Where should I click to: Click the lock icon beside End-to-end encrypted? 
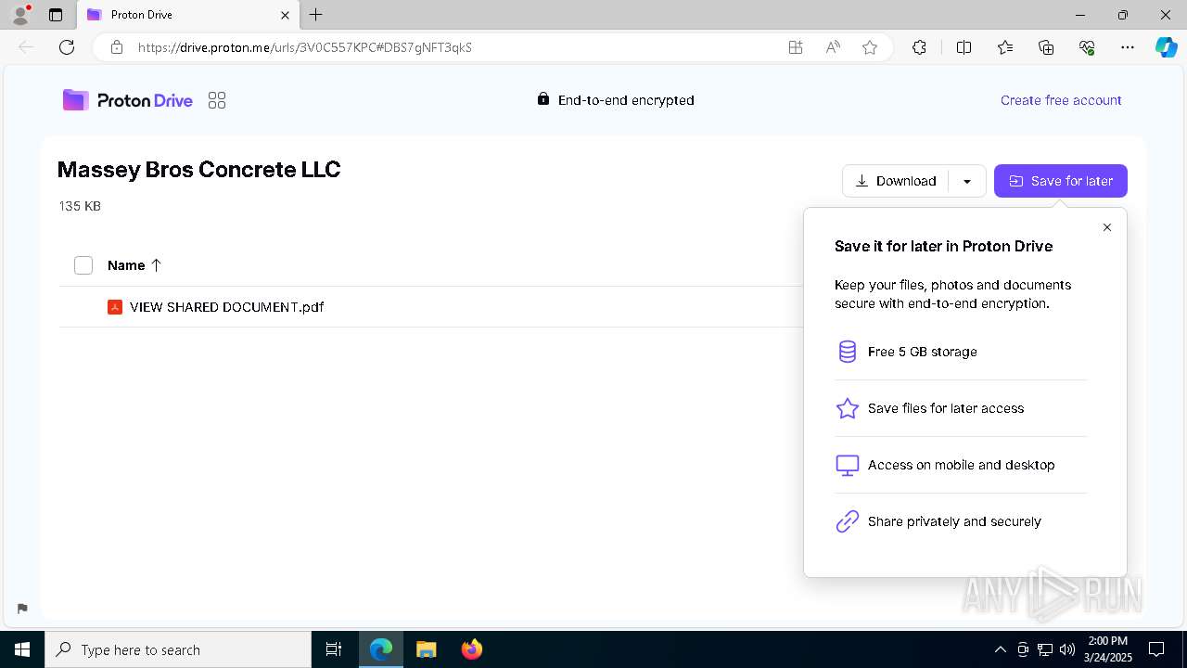click(x=543, y=99)
